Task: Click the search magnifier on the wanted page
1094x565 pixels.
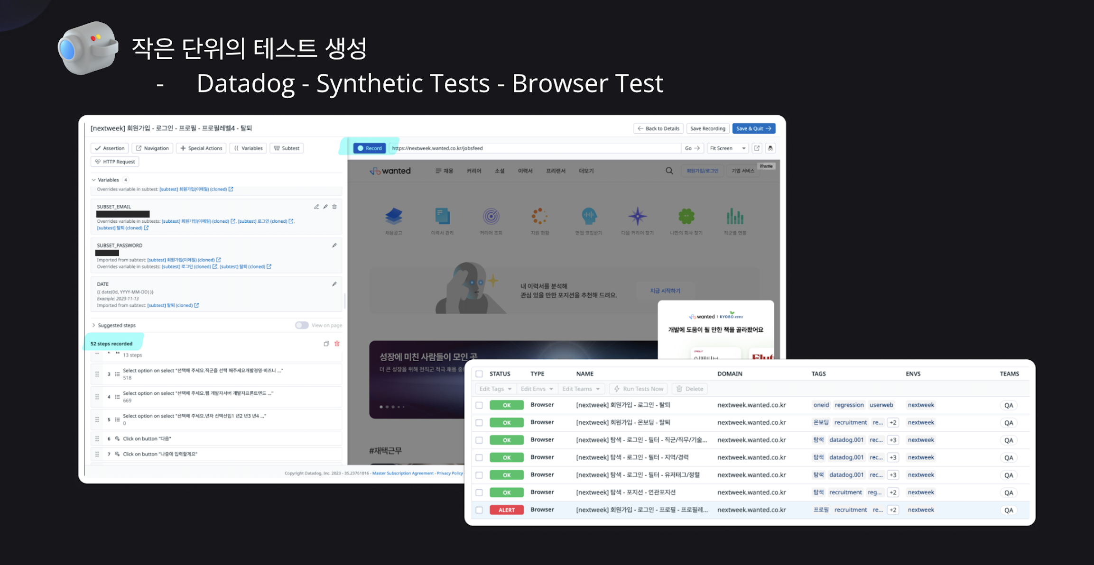Action: tap(669, 171)
